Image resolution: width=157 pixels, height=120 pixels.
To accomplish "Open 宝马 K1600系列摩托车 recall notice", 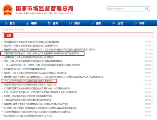I will pyautogui.click(x=33, y=61).
